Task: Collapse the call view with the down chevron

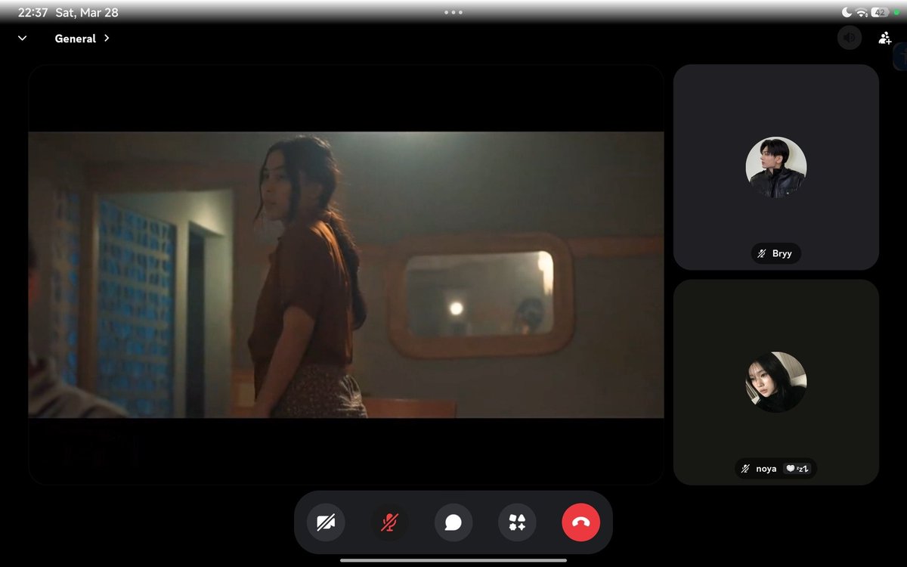Action: click(22, 38)
